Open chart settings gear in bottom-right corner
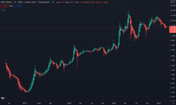The image size is (176, 105). click(173, 103)
